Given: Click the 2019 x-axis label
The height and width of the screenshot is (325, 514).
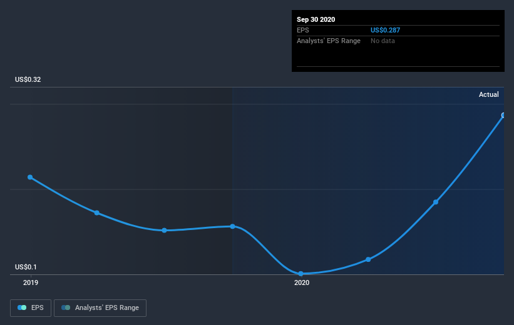Looking at the screenshot, I should click(31, 282).
